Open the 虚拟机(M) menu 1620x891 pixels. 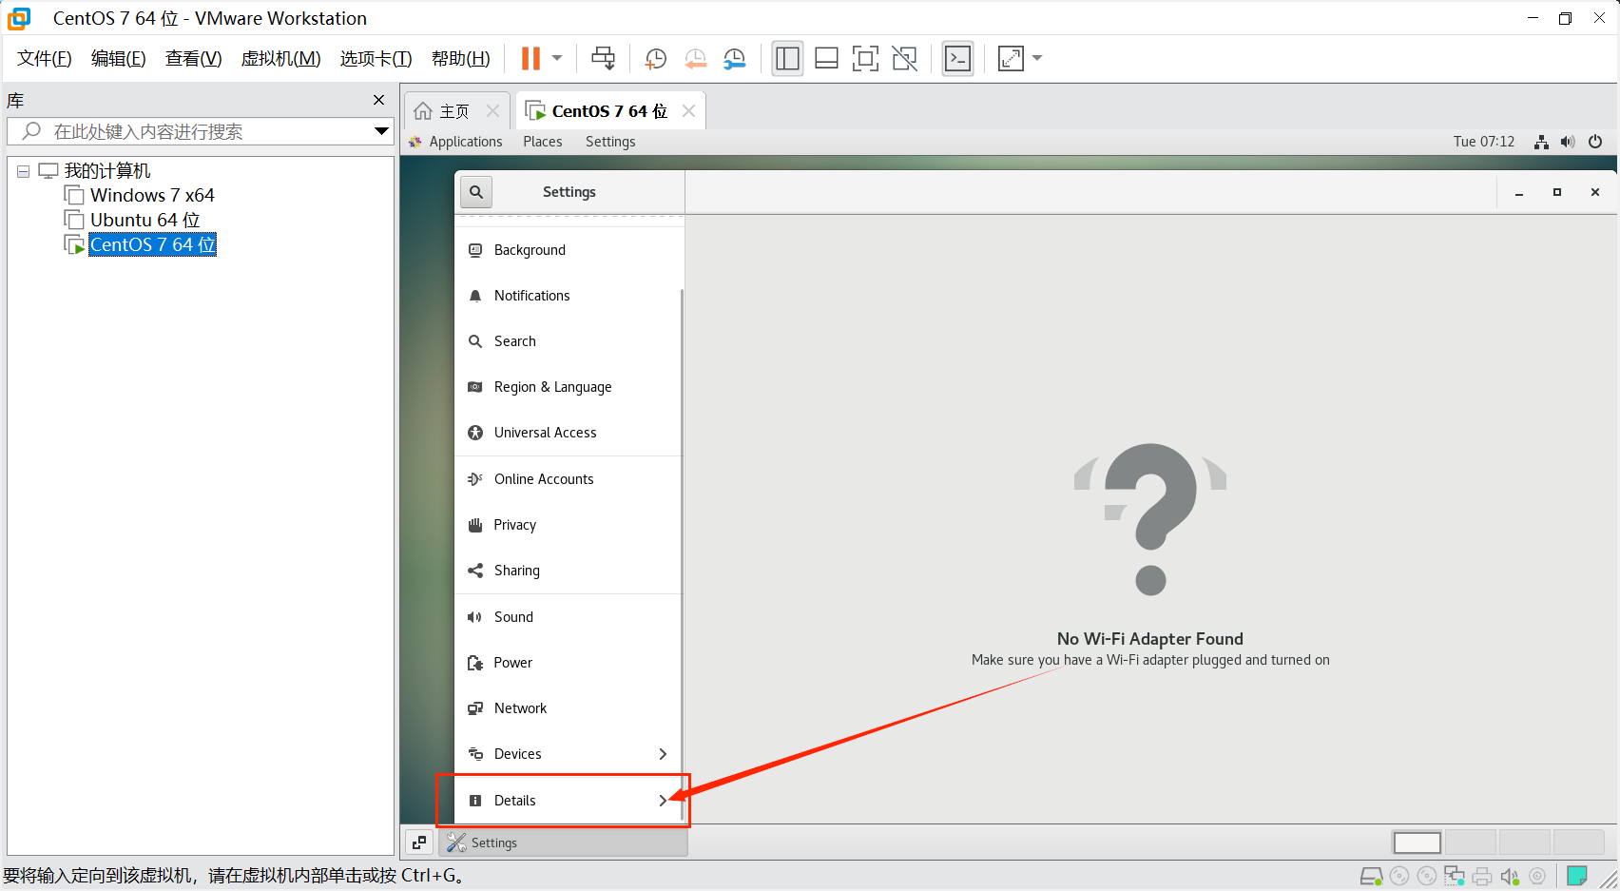click(280, 59)
